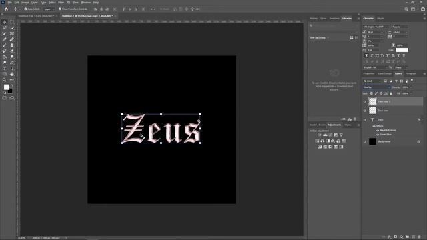The image size is (427, 240).
Task: Add a Levels adjustment
Action: pyautogui.click(x=325, y=135)
